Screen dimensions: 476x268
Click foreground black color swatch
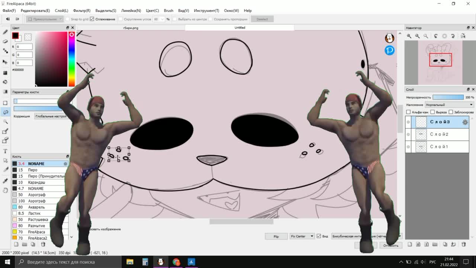15,36
